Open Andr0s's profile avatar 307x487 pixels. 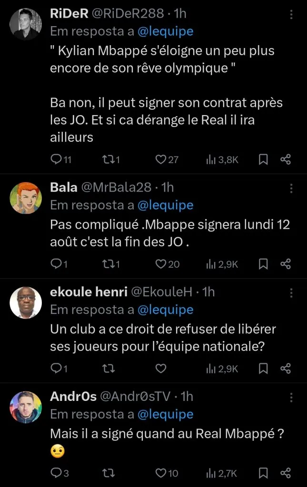click(26, 407)
